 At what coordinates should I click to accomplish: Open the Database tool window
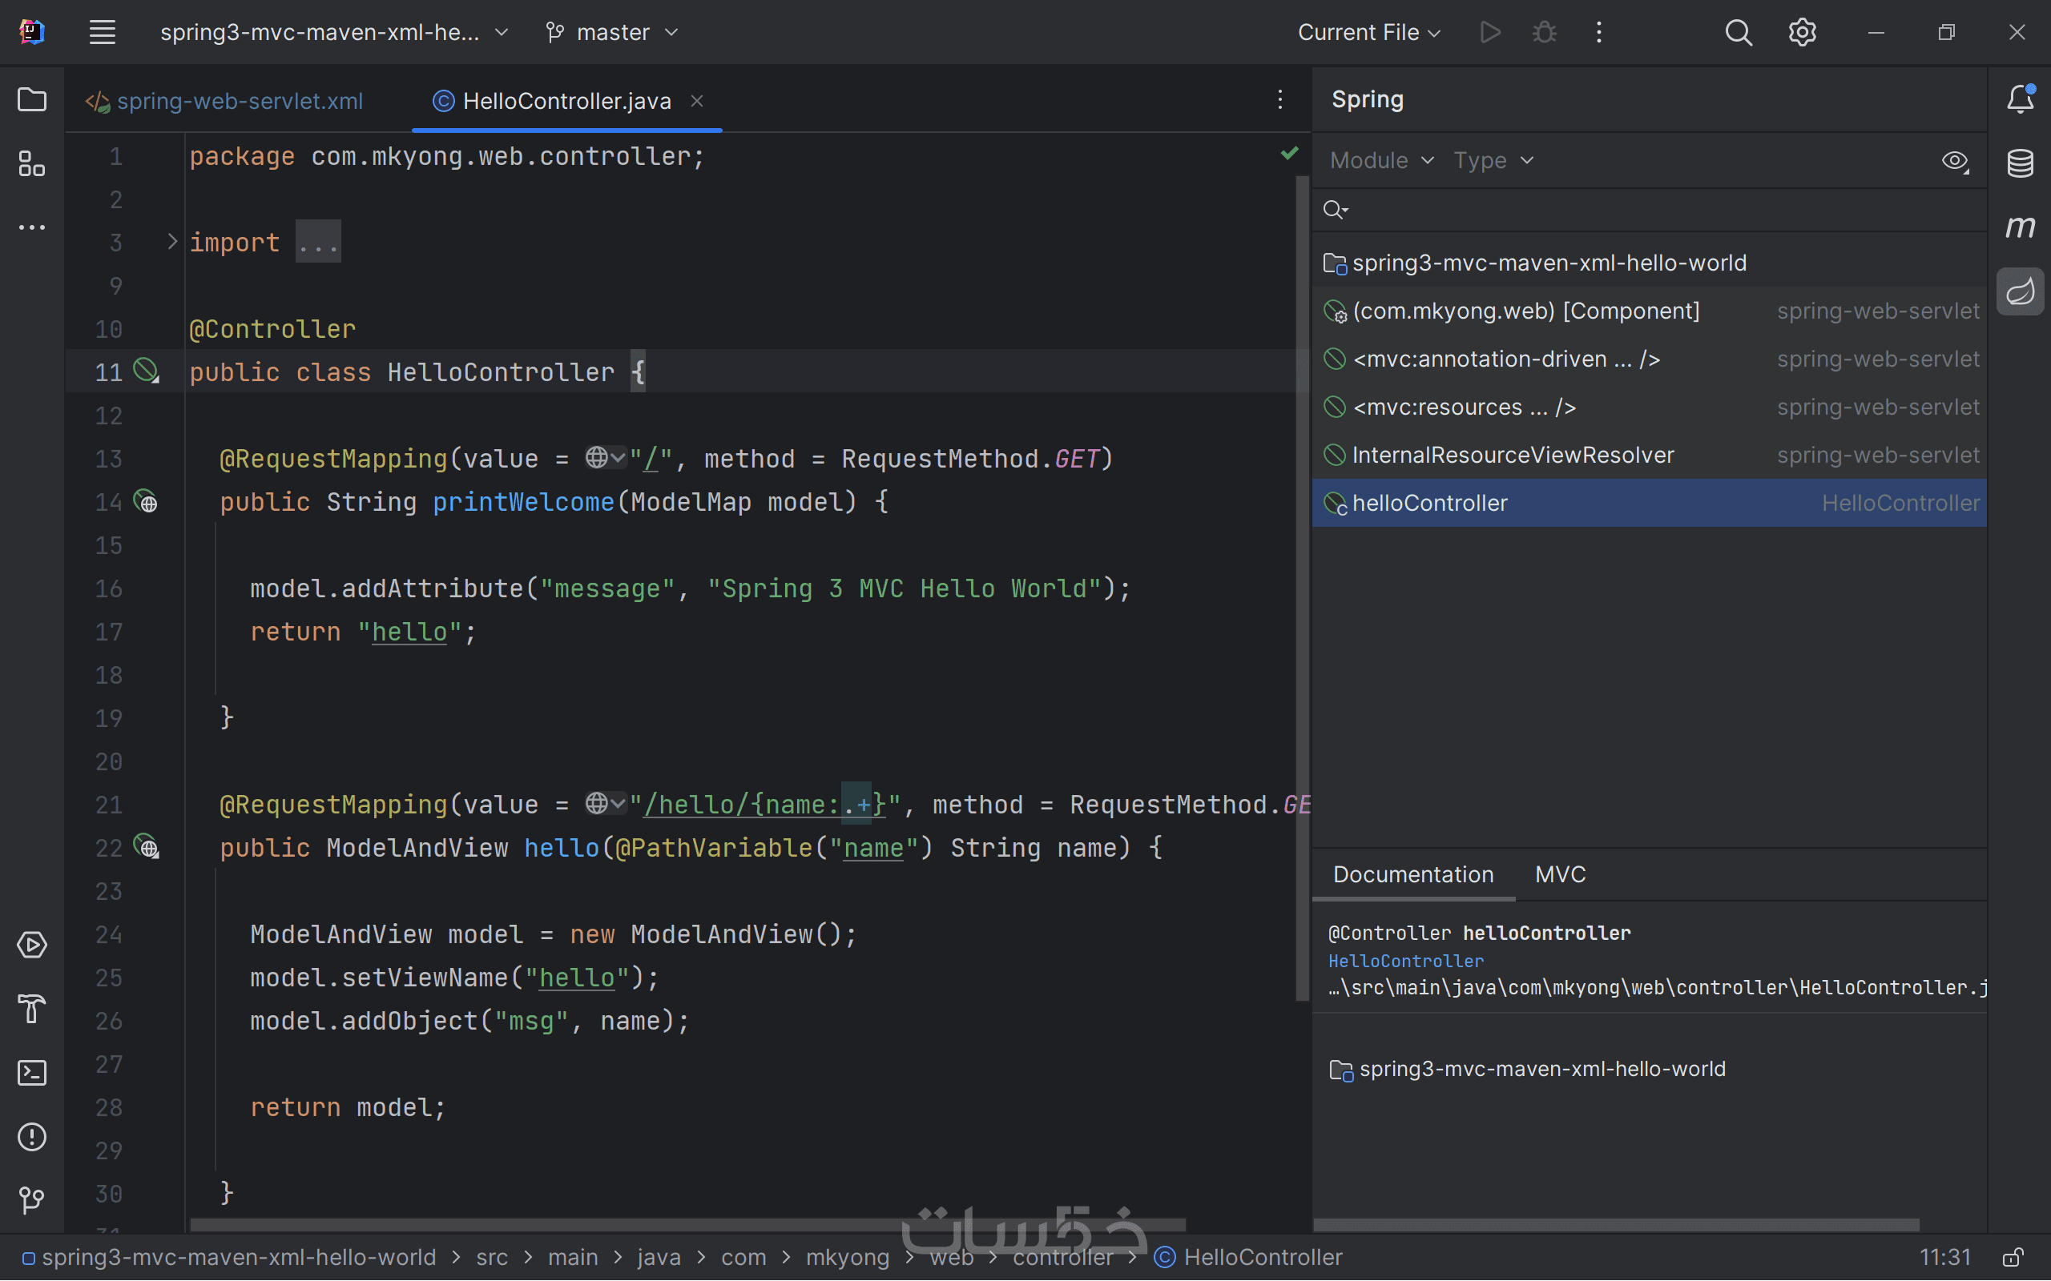(x=2020, y=163)
